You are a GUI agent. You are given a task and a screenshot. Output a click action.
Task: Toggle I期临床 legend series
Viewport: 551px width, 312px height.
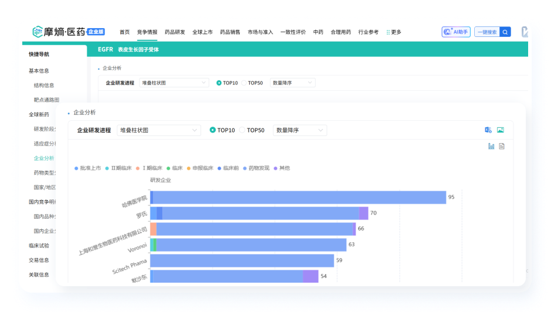149,168
